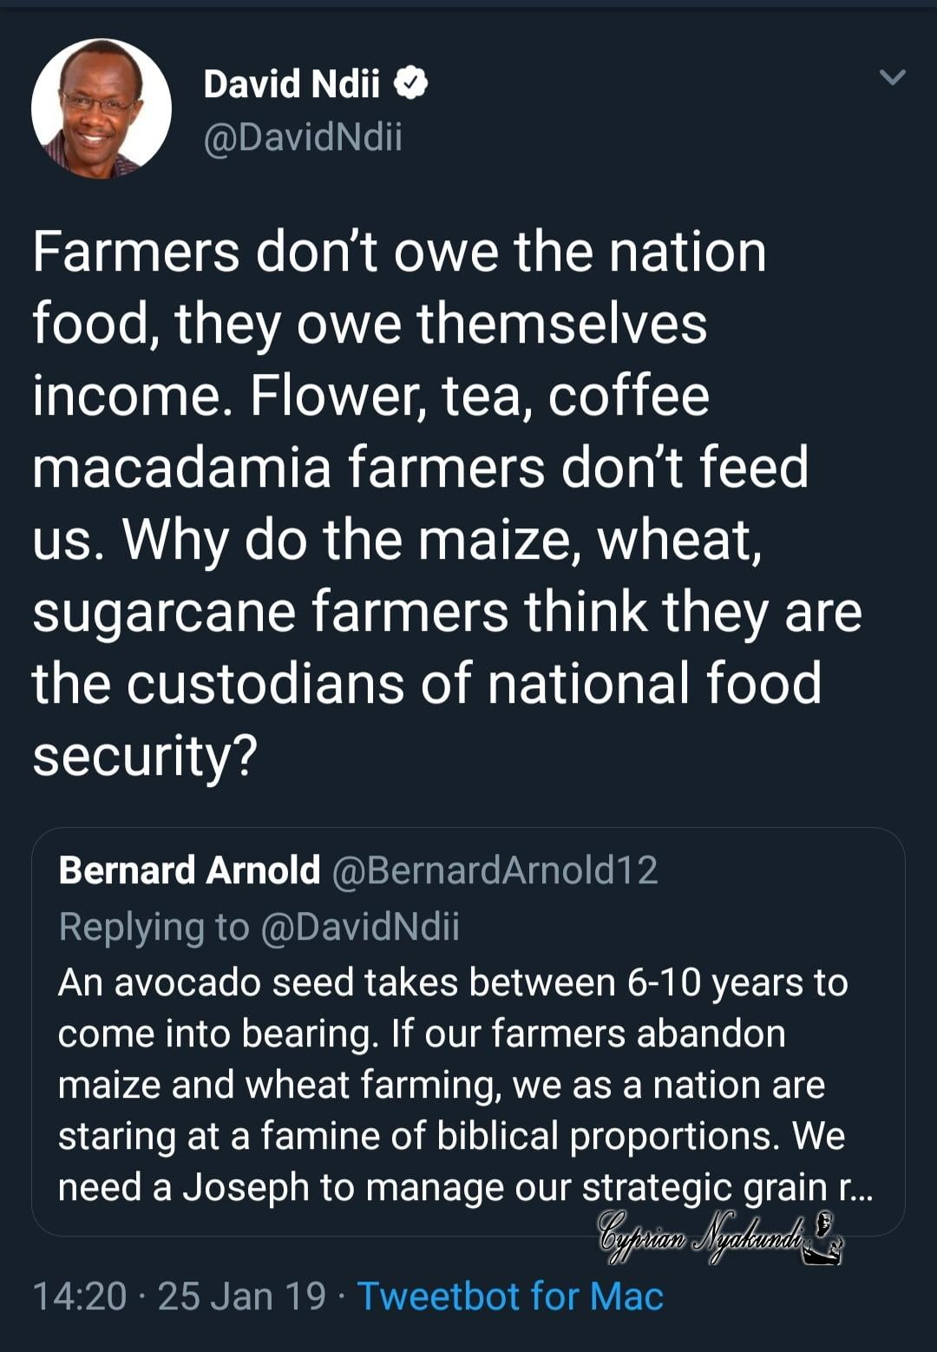Open the tweet options chevron menu
The width and height of the screenshot is (937, 1352).
[892, 78]
